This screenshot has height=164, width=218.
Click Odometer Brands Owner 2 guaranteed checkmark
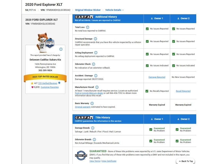(177, 141)
